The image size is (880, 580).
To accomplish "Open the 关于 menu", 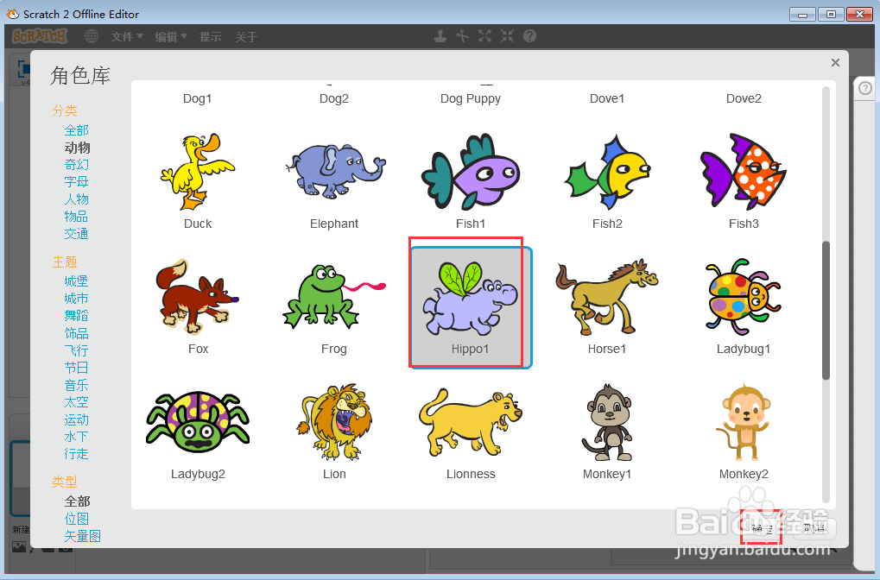I will coord(246,37).
